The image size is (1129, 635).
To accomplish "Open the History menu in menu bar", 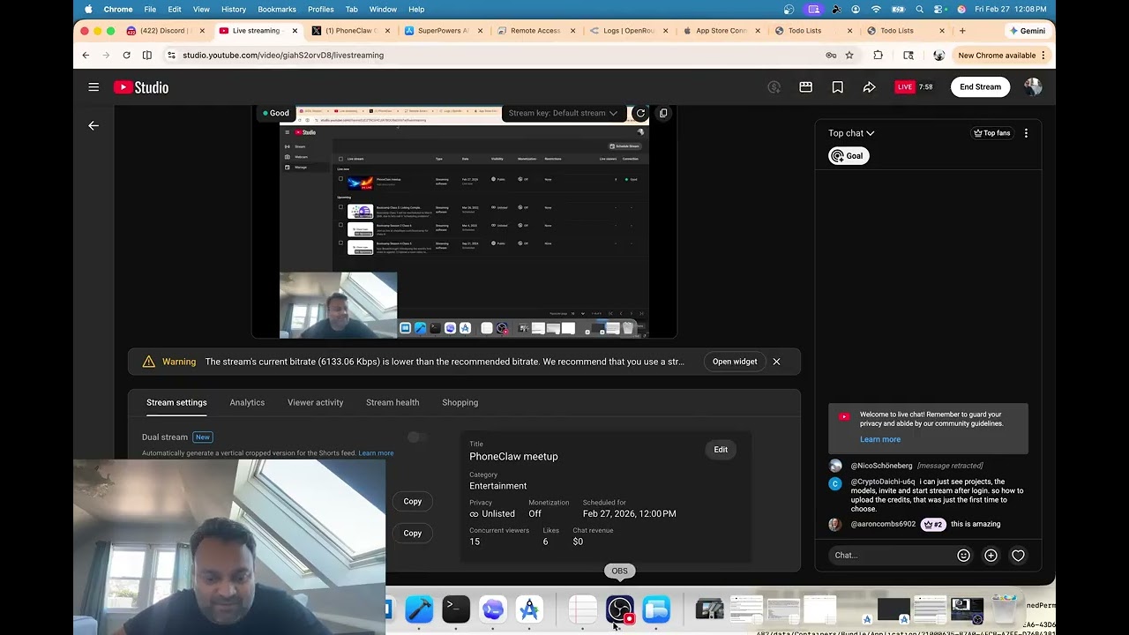I will coord(234,9).
